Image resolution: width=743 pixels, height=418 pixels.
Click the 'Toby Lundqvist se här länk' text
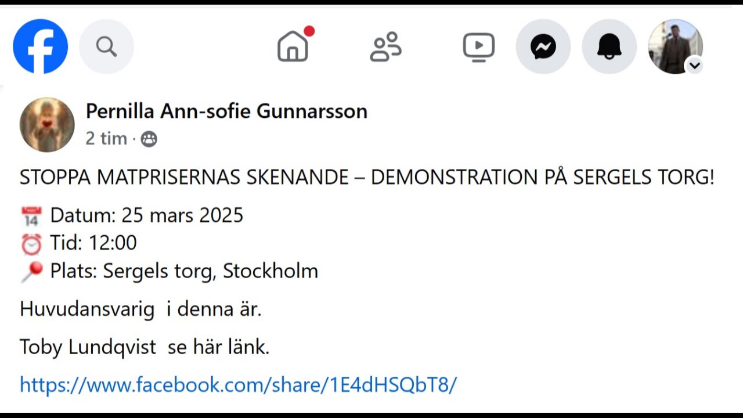tap(145, 347)
